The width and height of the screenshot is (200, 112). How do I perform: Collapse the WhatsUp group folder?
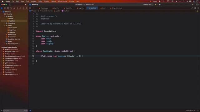tap(3, 14)
